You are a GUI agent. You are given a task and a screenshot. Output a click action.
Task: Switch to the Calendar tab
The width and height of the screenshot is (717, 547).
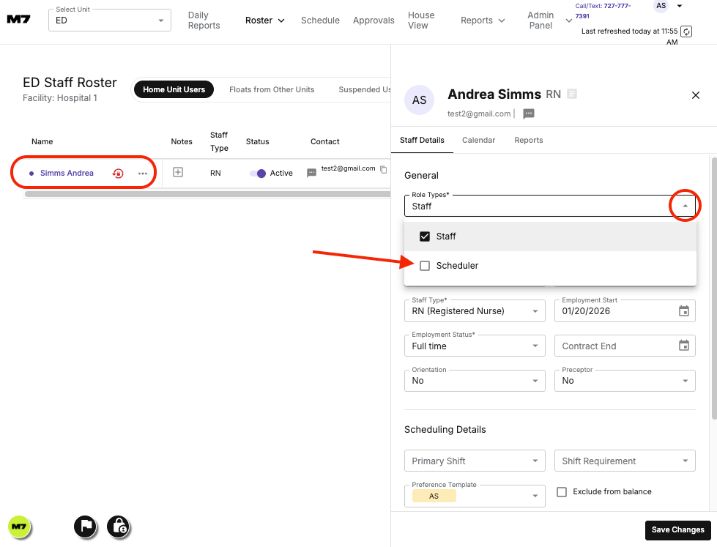click(x=478, y=140)
